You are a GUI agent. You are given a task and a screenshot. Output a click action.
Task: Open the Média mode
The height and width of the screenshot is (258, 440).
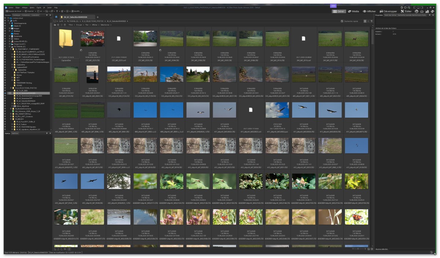[353, 11]
